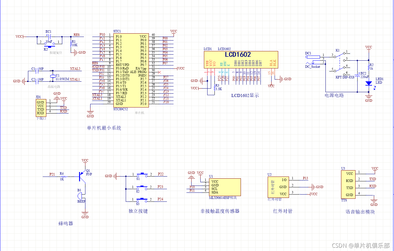
Task: Click the '语音输出模块' section label
Action: 360,212
